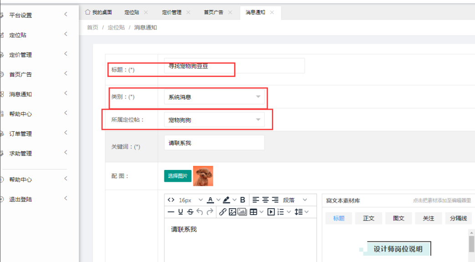Select the 分隔线 material button
475x262 pixels.
458,218
